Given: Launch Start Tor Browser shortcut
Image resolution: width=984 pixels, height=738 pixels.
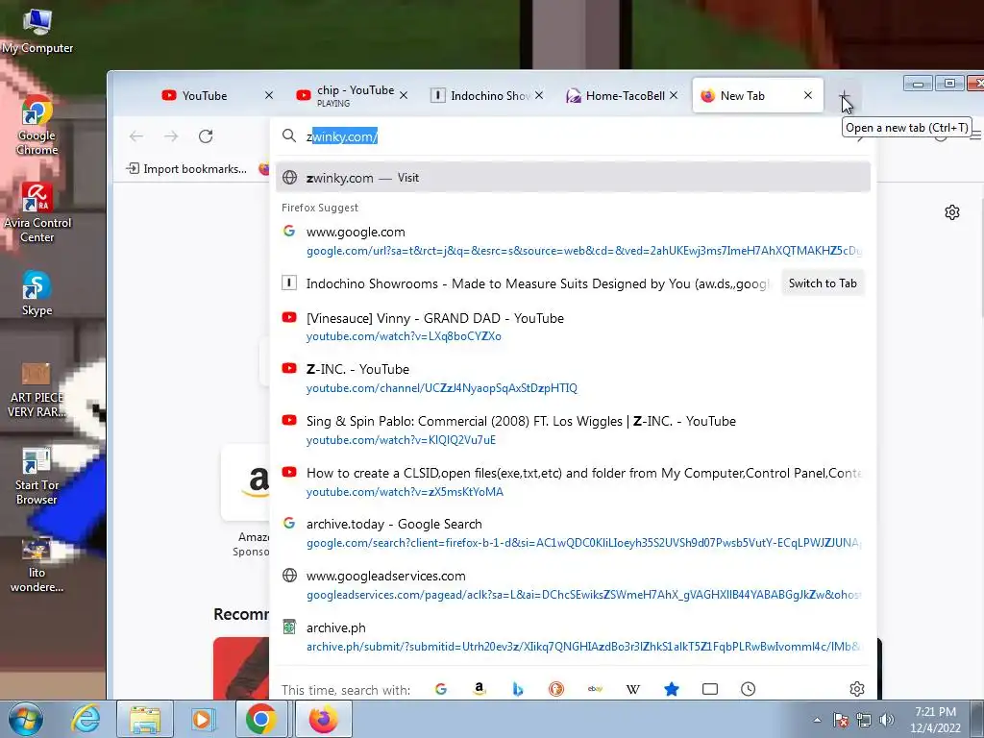Looking at the screenshot, I should pos(37,477).
